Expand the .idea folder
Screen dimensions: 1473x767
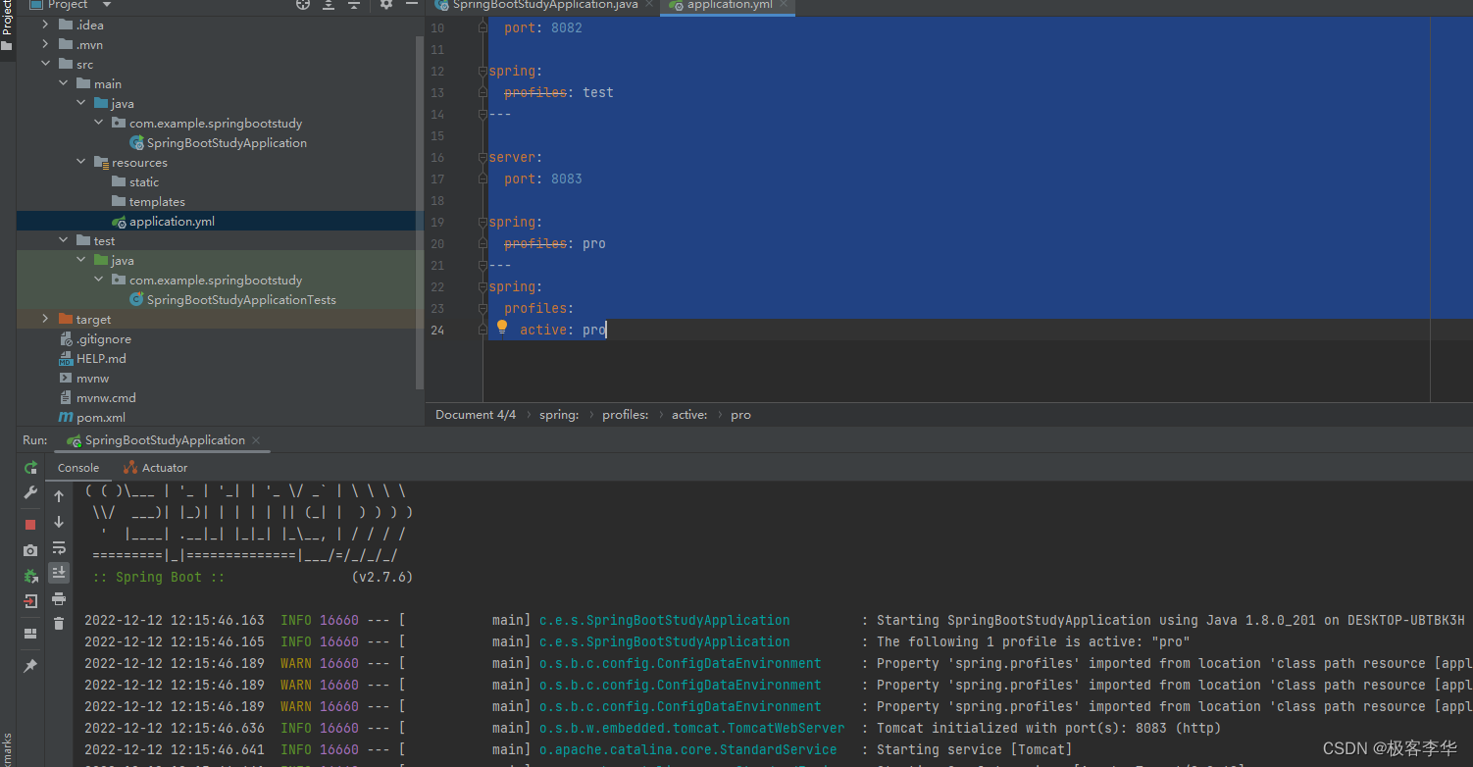[45, 25]
